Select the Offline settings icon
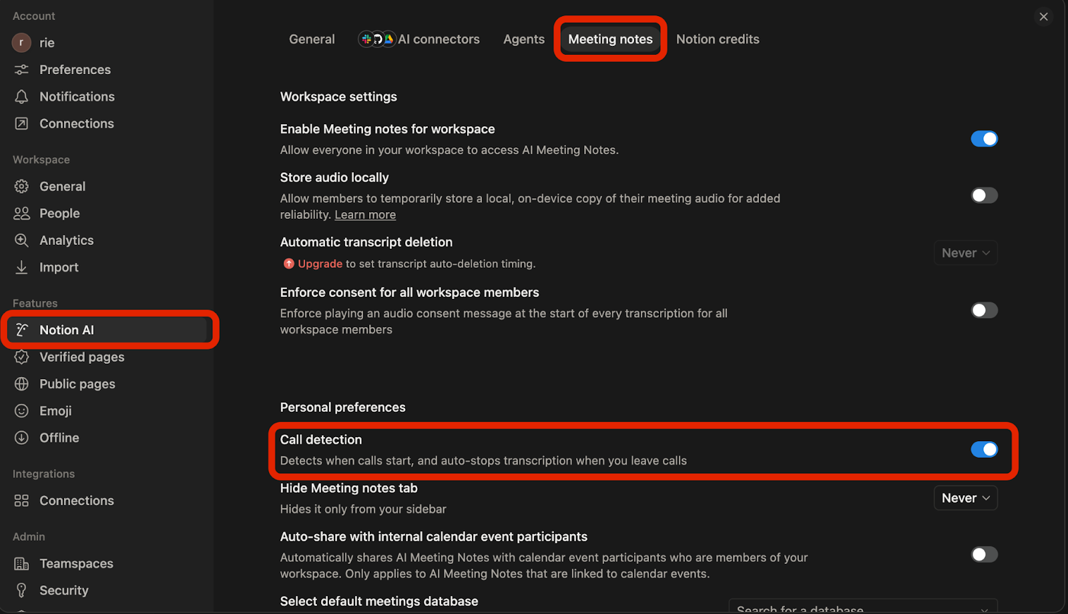Viewport: 1068px width, 614px height. point(21,438)
